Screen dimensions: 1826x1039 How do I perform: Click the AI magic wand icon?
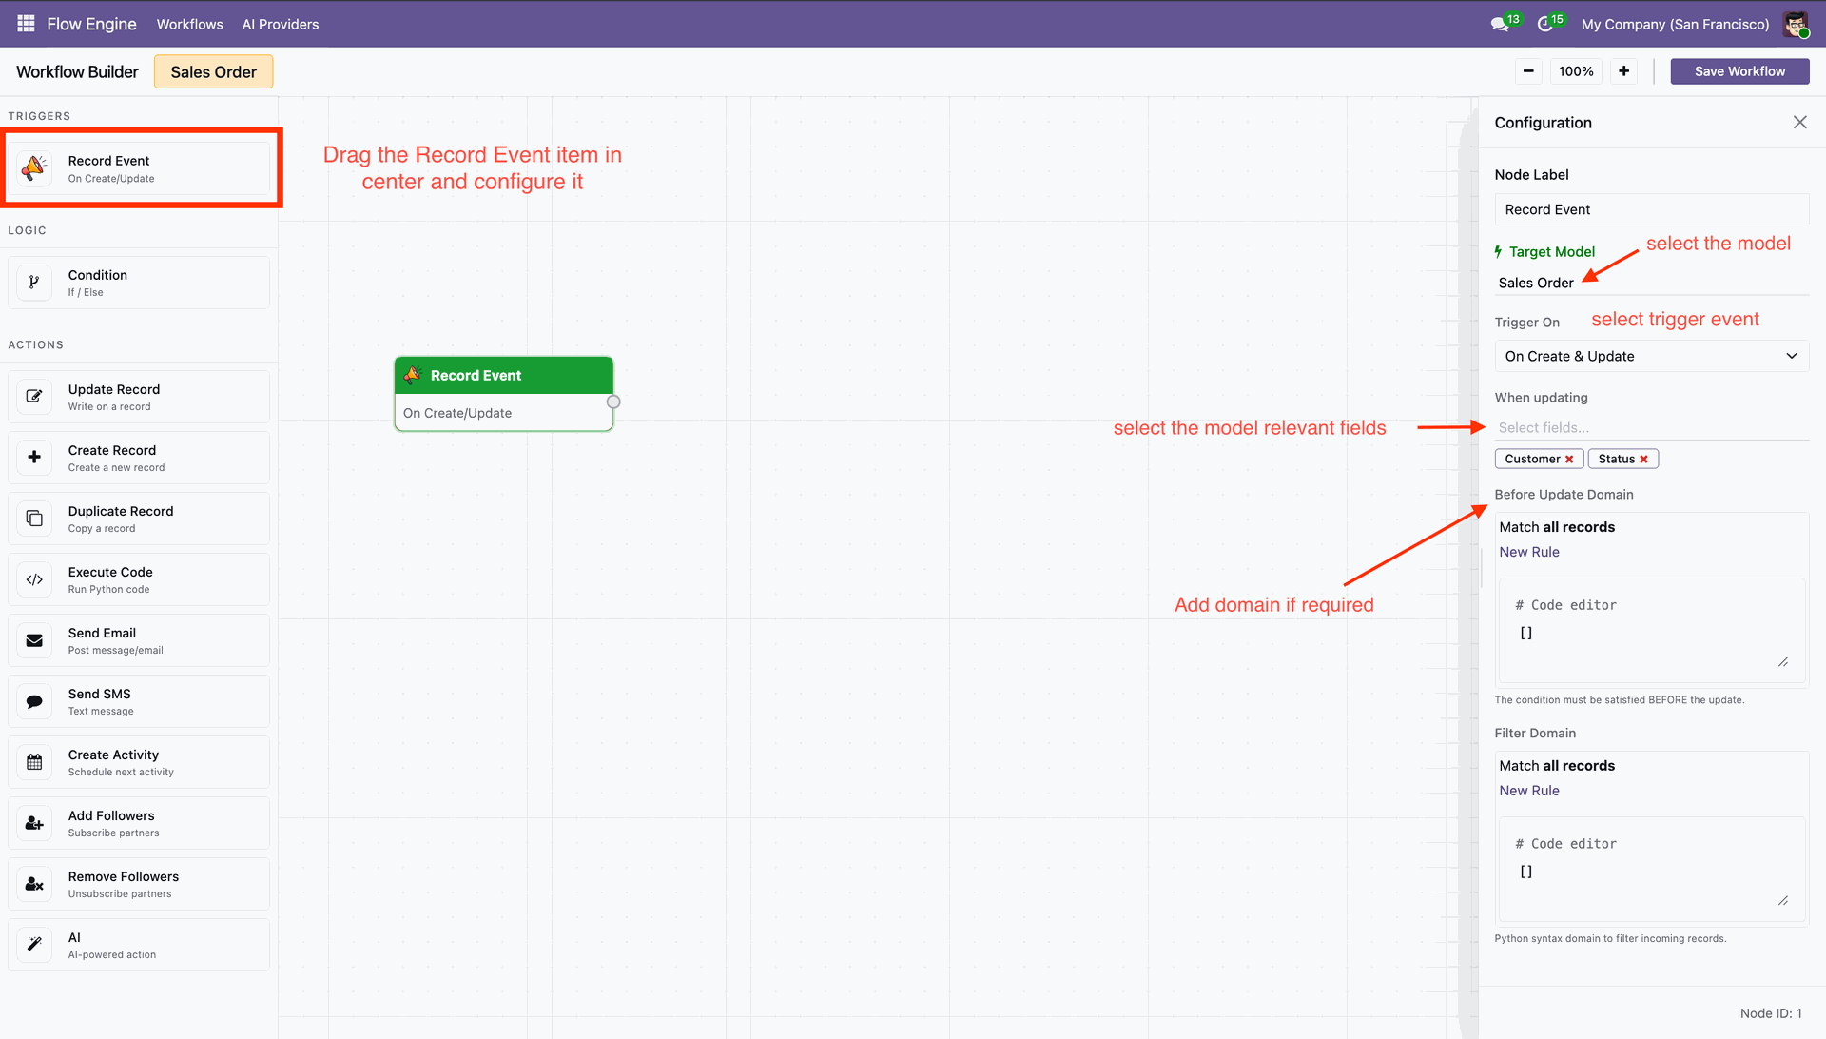tap(34, 945)
